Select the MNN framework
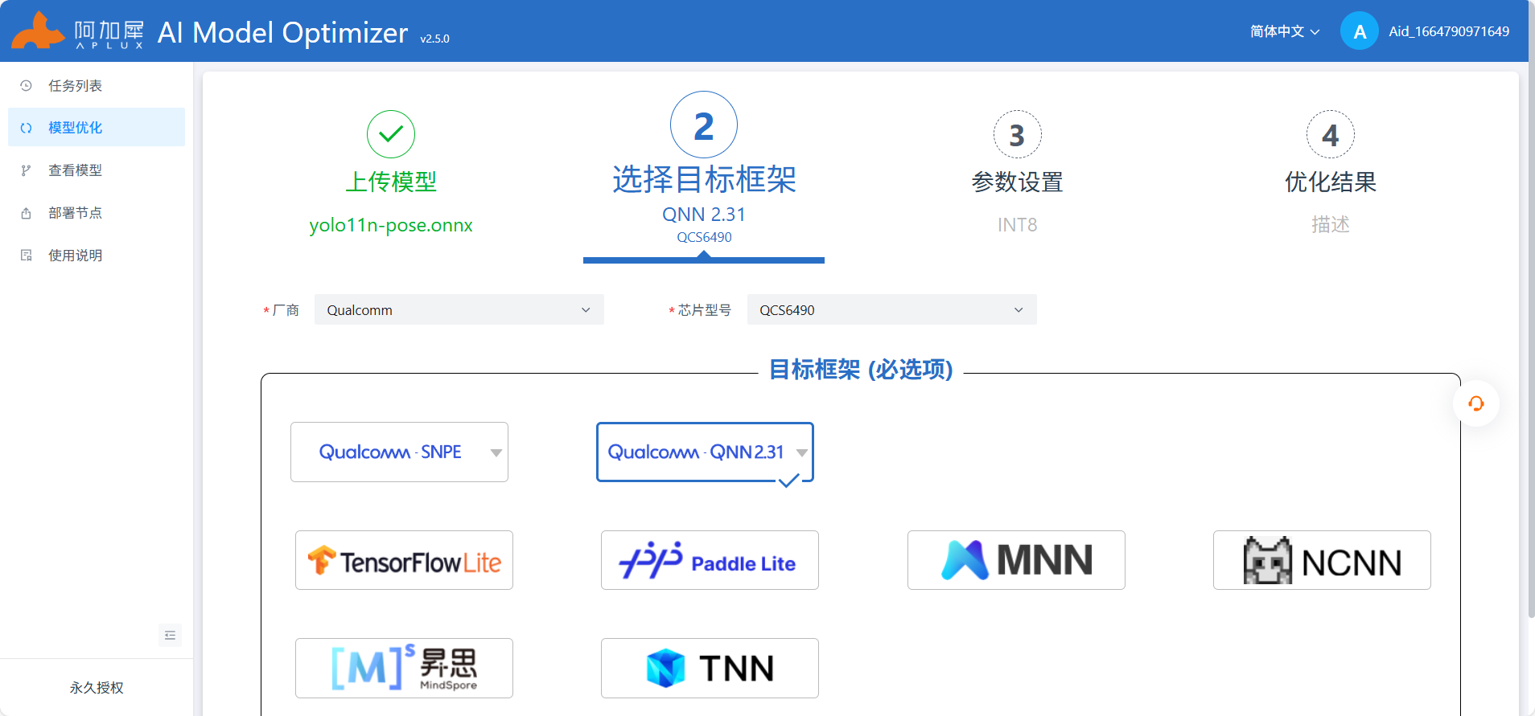Screen dimensions: 1535x716 1016,560
